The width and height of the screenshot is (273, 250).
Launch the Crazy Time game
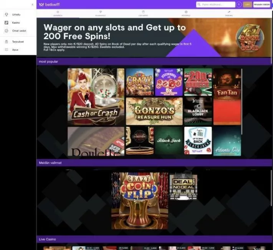coord(140,82)
